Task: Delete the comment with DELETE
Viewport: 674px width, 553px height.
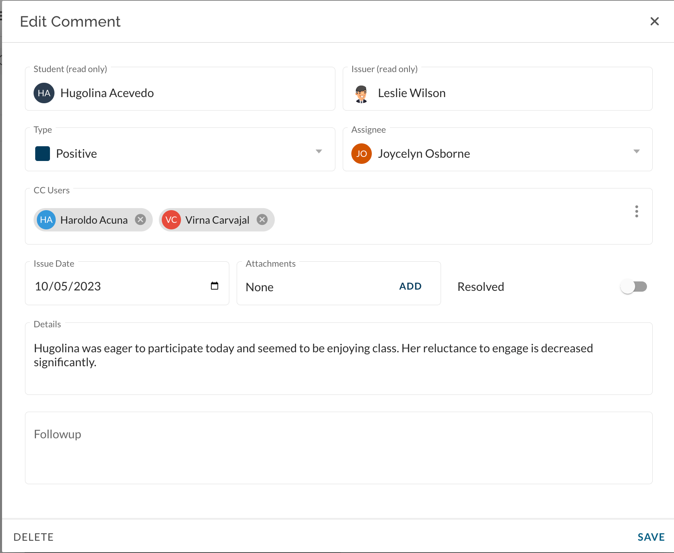Action: (x=34, y=537)
